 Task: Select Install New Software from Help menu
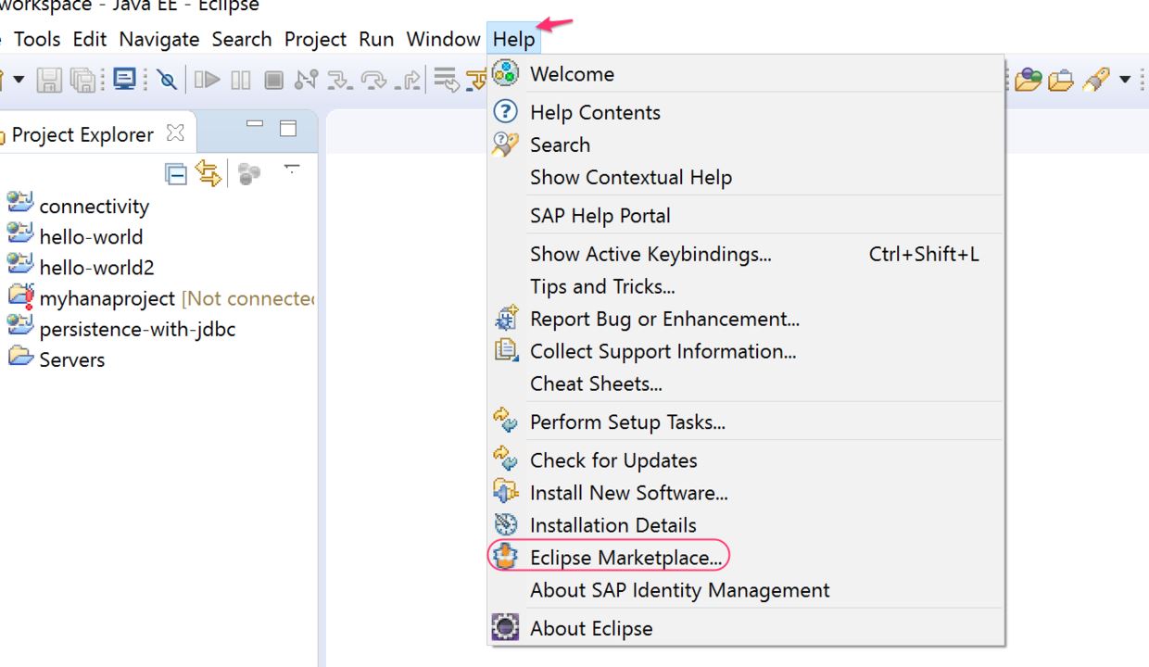point(628,493)
